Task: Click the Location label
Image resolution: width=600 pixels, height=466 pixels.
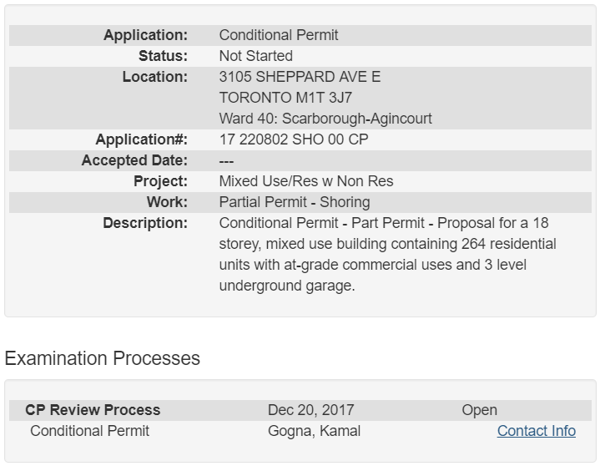Action: pos(154,77)
